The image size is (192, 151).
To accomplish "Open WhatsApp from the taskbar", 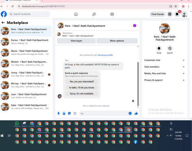I will coord(17,123).
